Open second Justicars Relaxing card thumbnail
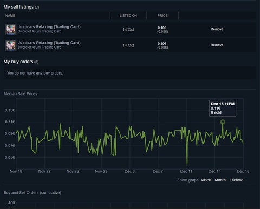 click(11, 45)
